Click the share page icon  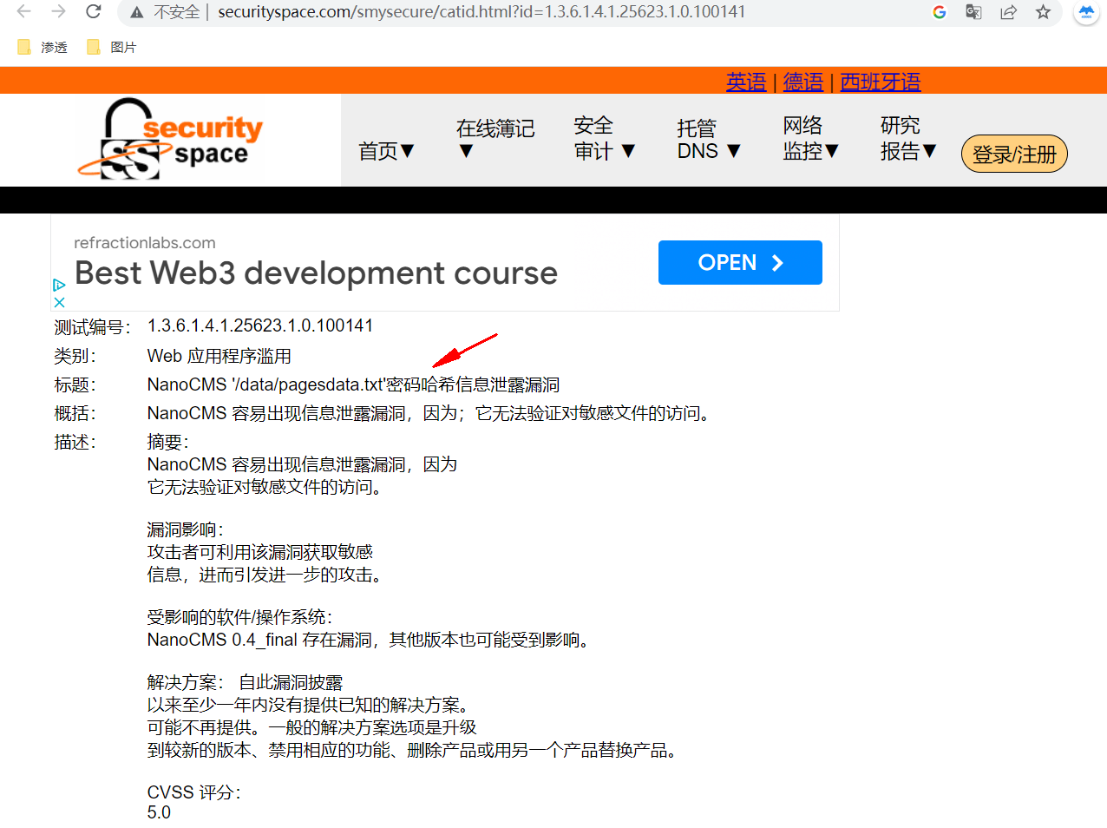pyautogui.click(x=1008, y=12)
